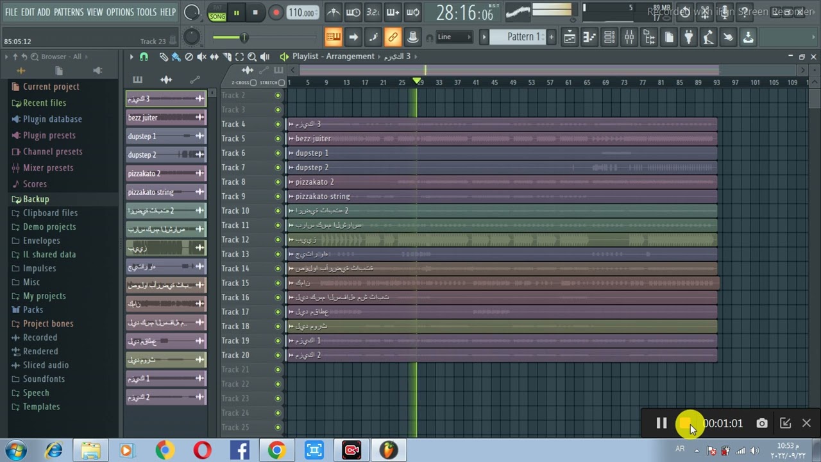Pause song playback in the transport bar
This screenshot has width=821, height=462.
tap(236, 12)
